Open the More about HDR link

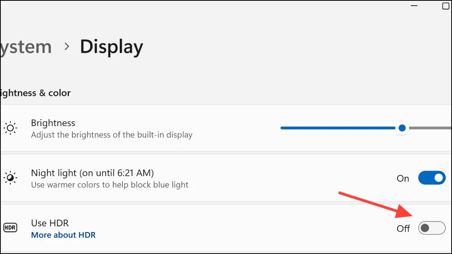point(63,235)
